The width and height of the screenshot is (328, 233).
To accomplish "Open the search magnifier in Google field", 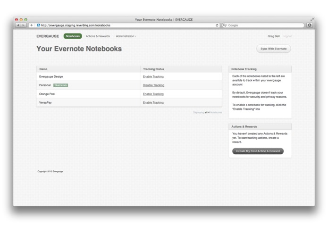I will click(225, 25).
